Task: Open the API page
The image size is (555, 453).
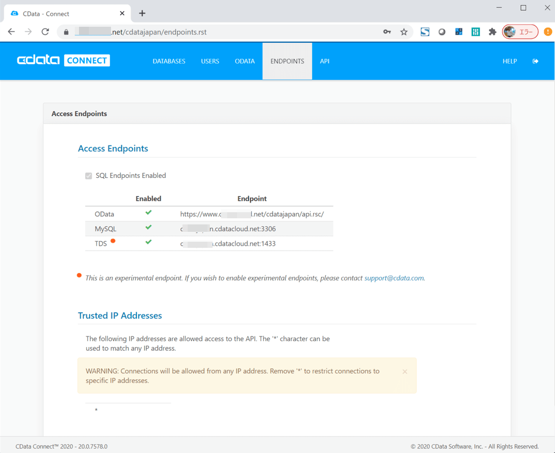Action: (x=325, y=61)
